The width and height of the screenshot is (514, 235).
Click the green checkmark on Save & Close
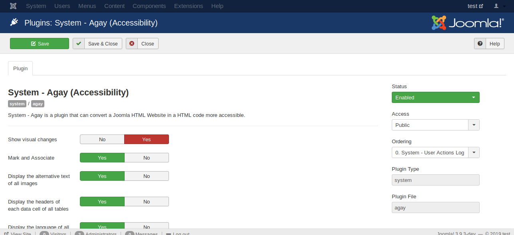click(78, 43)
